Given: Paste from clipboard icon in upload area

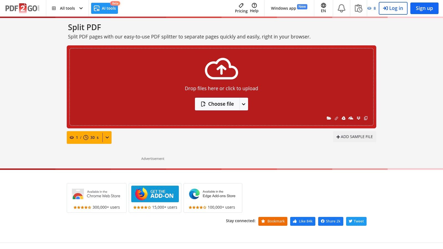Looking at the screenshot, I should (x=366, y=118).
